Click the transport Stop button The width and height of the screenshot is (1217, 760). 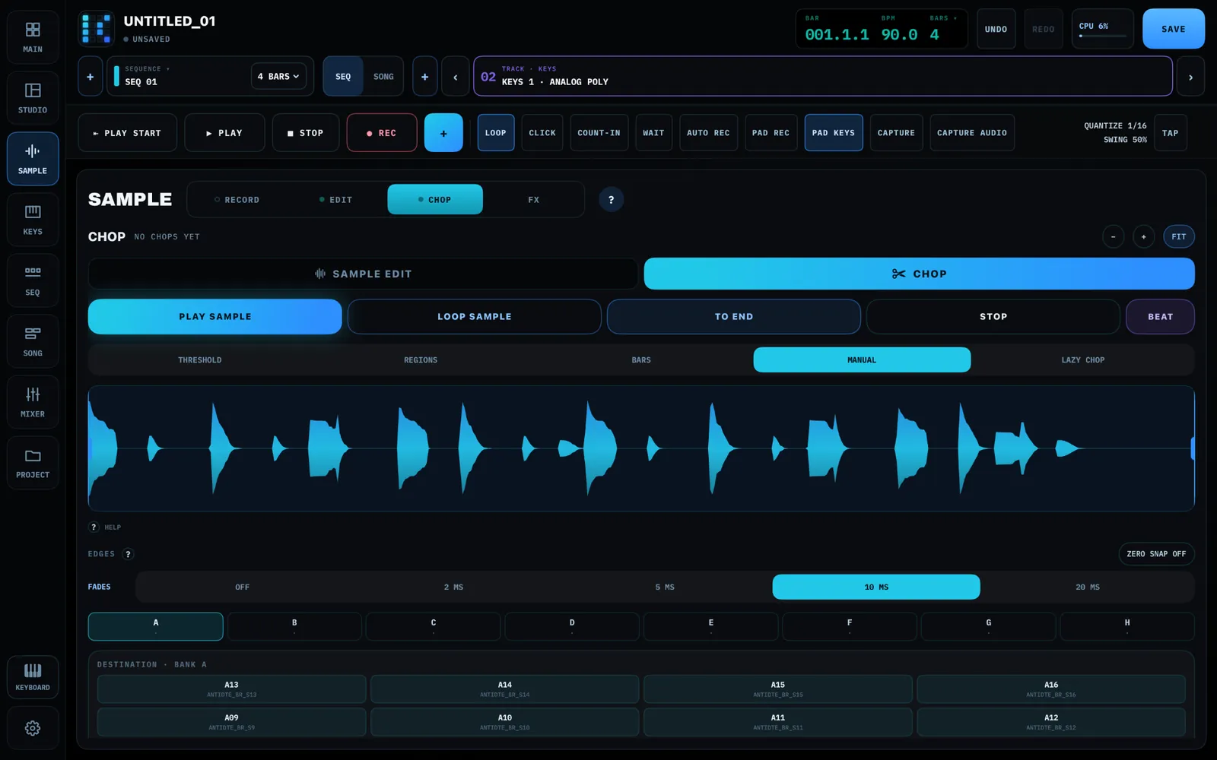[306, 133]
